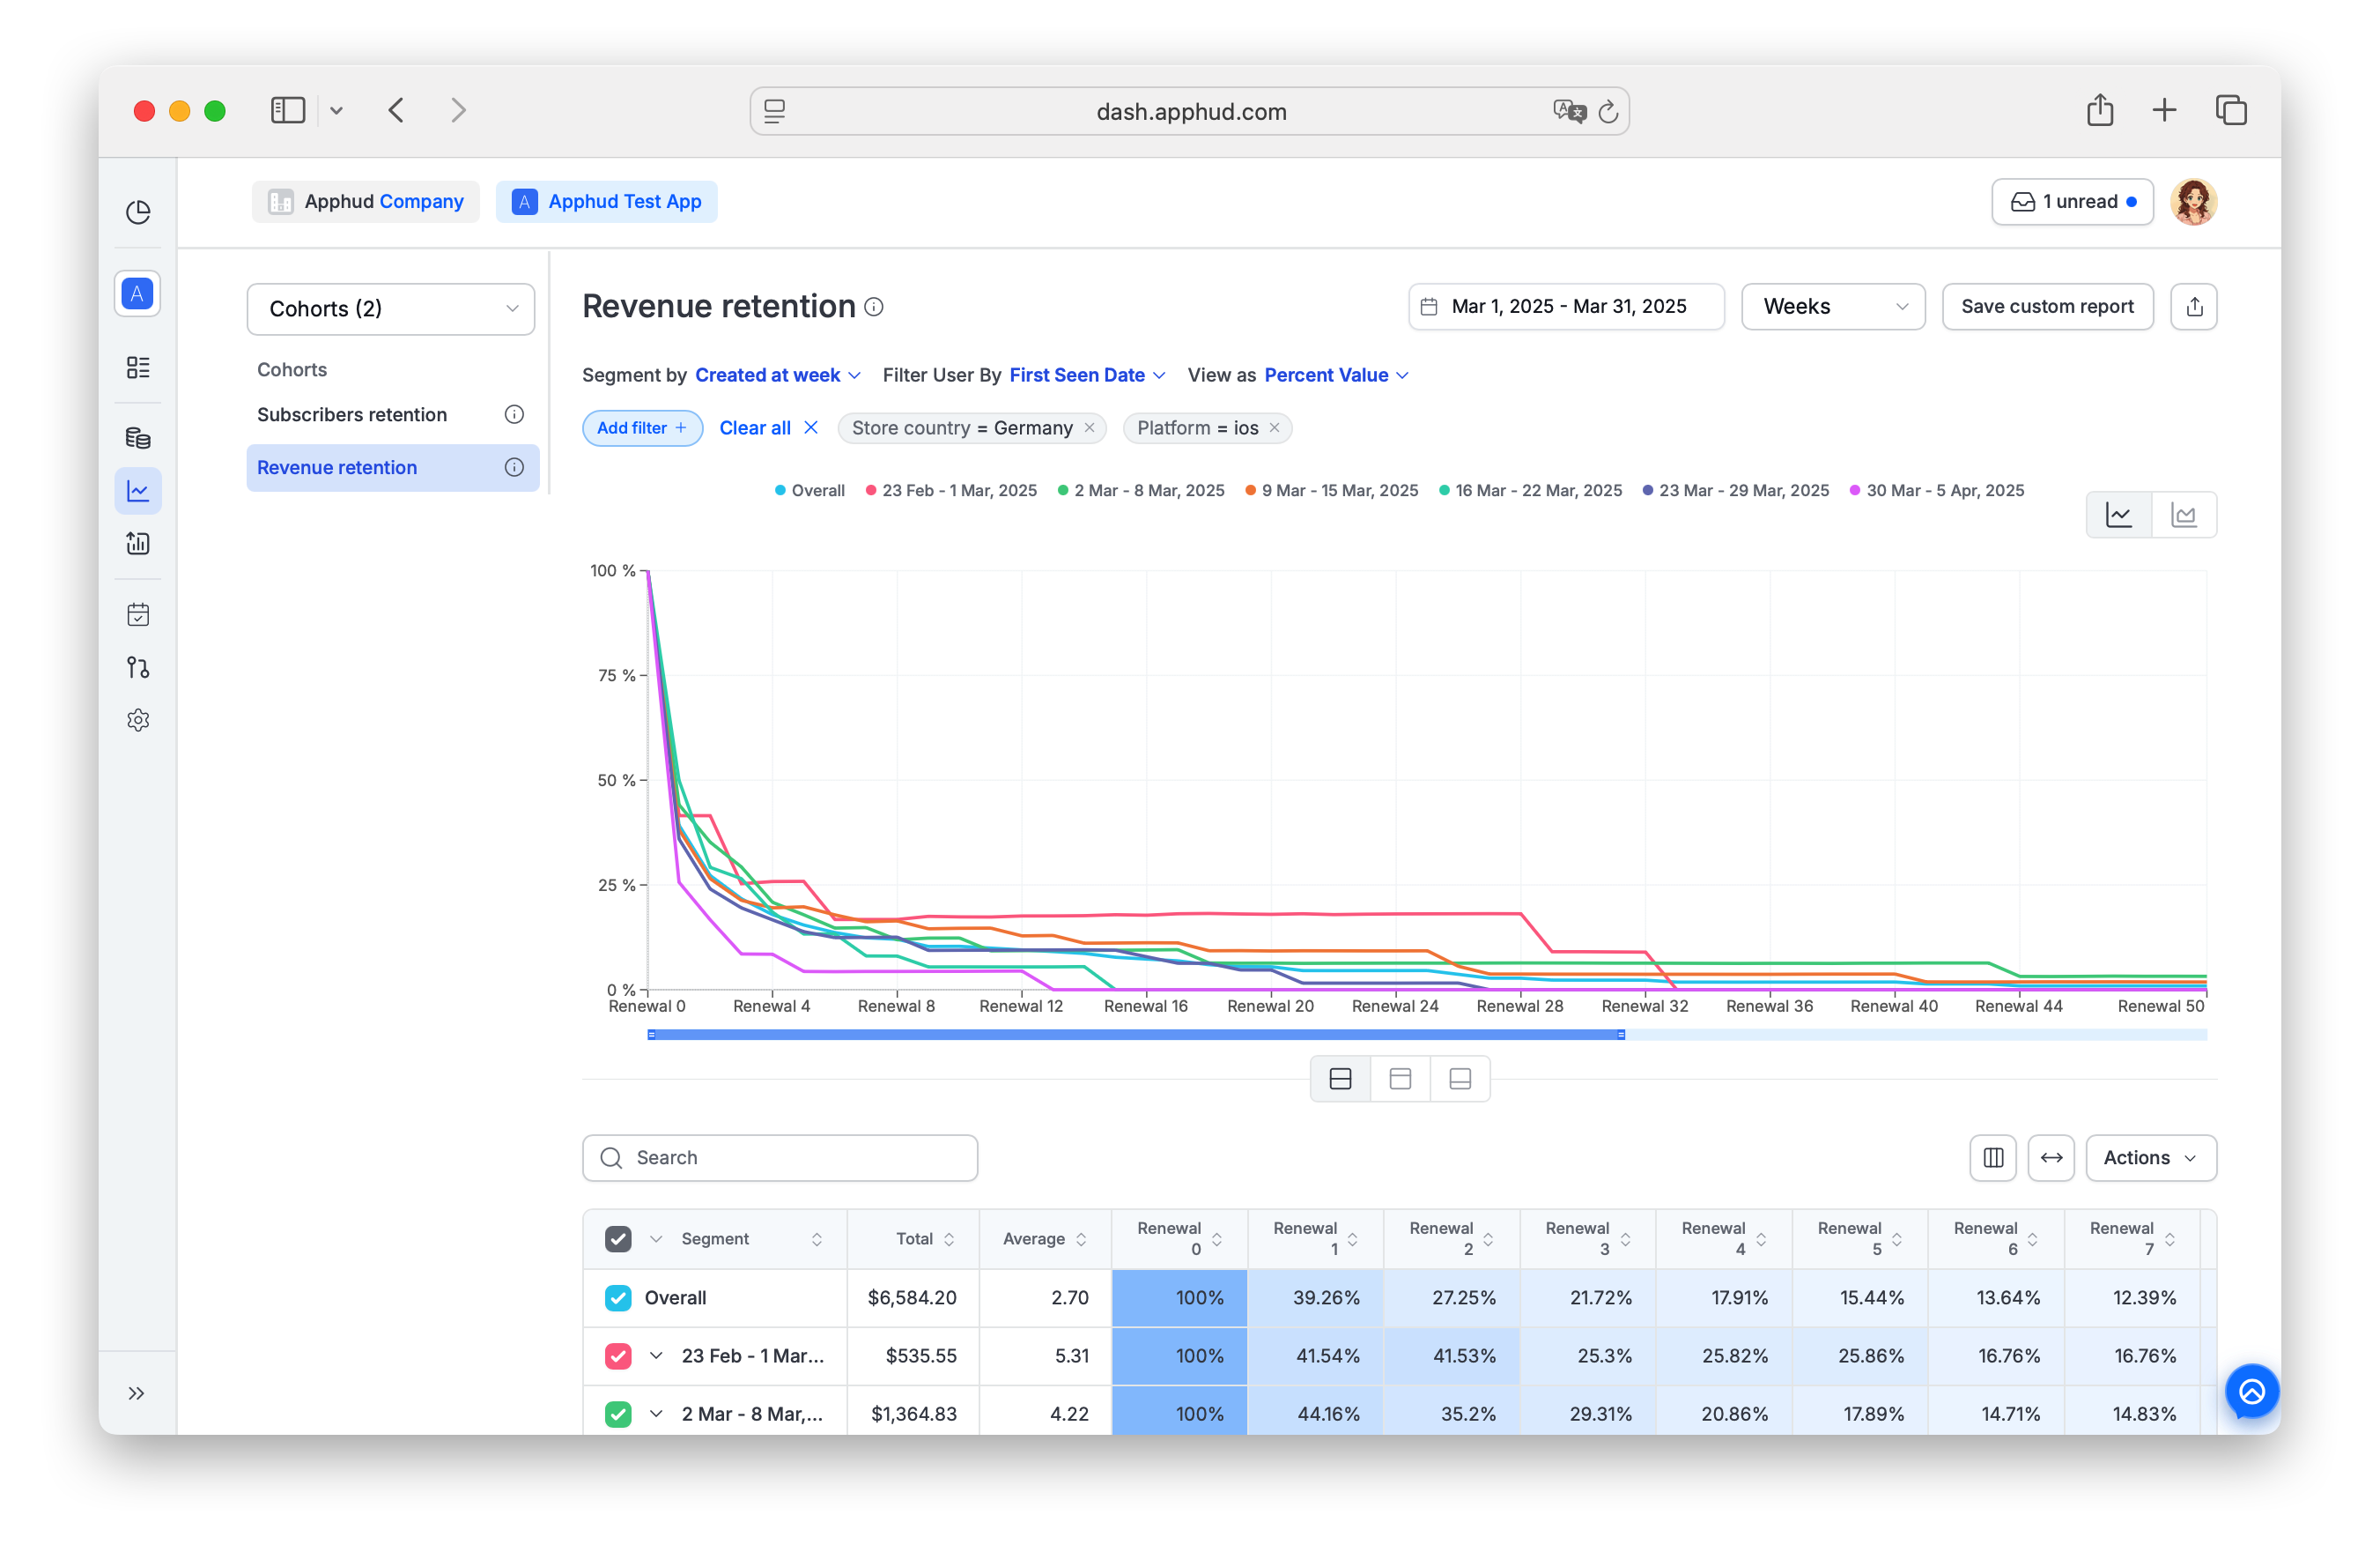This screenshot has width=2380, height=1567.
Task: Expand the 23 Feb - 1 Mar segment row
Action: point(656,1355)
